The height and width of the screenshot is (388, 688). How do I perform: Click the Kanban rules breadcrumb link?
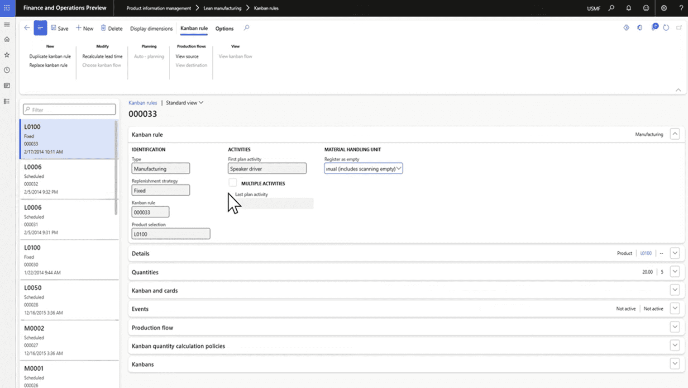pyautogui.click(x=143, y=103)
